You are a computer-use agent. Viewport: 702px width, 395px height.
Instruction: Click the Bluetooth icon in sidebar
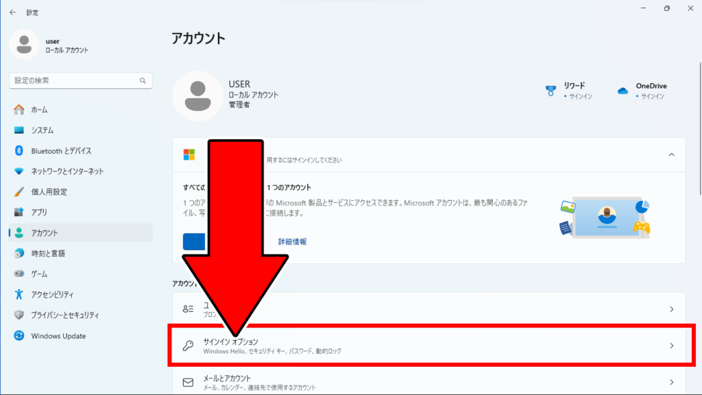(19, 151)
